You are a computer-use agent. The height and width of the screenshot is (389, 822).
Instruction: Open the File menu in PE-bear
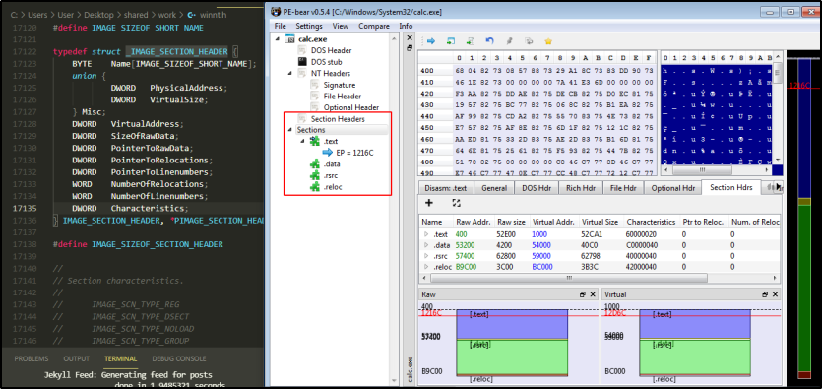pos(280,26)
